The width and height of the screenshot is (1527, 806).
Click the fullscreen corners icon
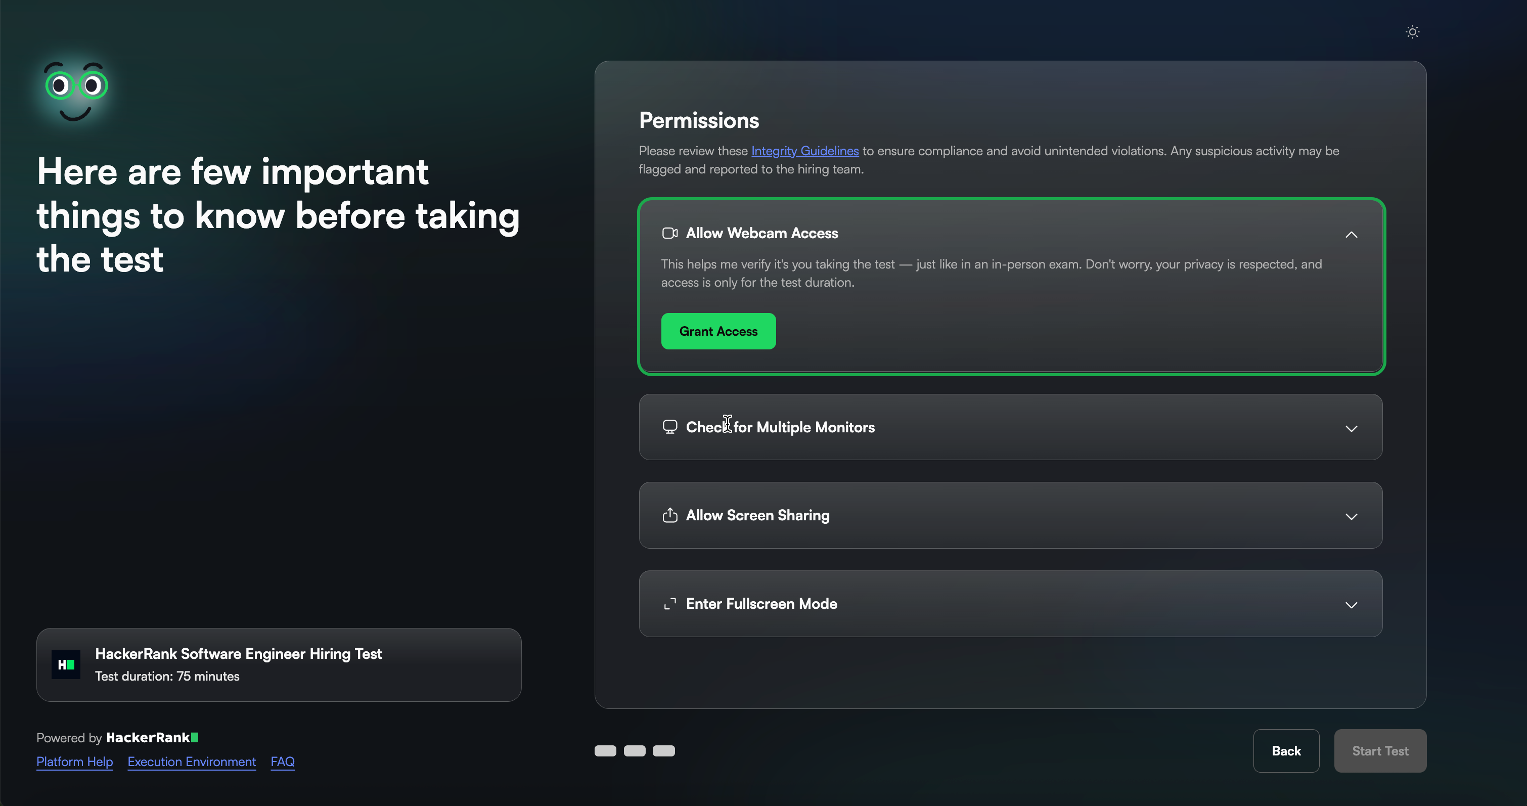tap(670, 604)
